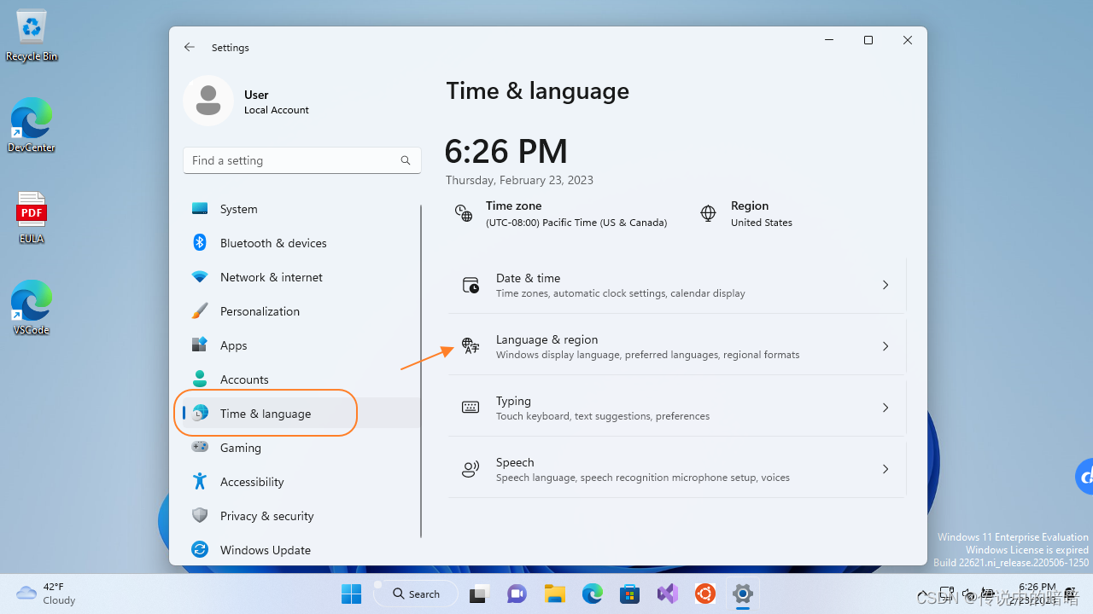Launch Ubuntu from the taskbar
This screenshot has height=614, width=1093.
coord(705,594)
